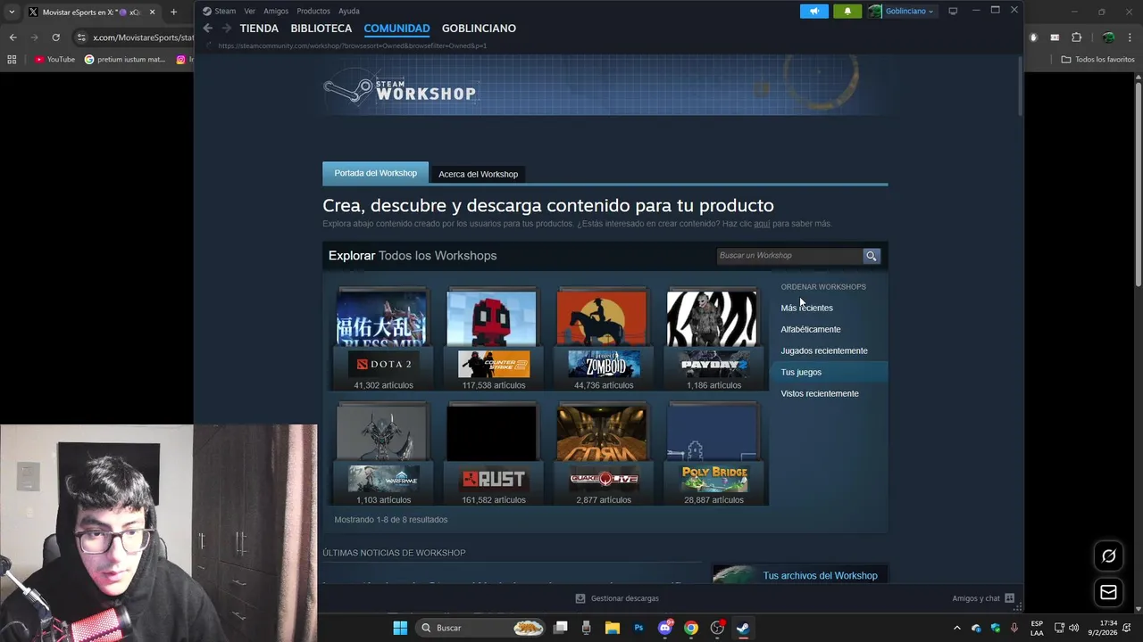Image resolution: width=1143 pixels, height=642 pixels.
Task: Sort by Jugados recientemente
Action: tap(823, 350)
